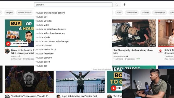Pick 'youtube youtube' suggestion
Screen dimensions: 174x98
point(73,58)
